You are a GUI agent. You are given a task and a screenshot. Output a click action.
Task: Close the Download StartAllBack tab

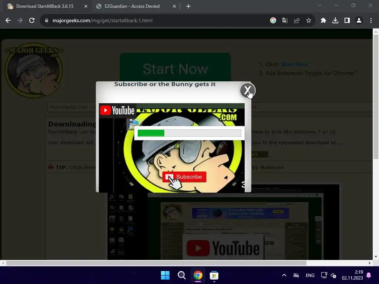click(86, 6)
